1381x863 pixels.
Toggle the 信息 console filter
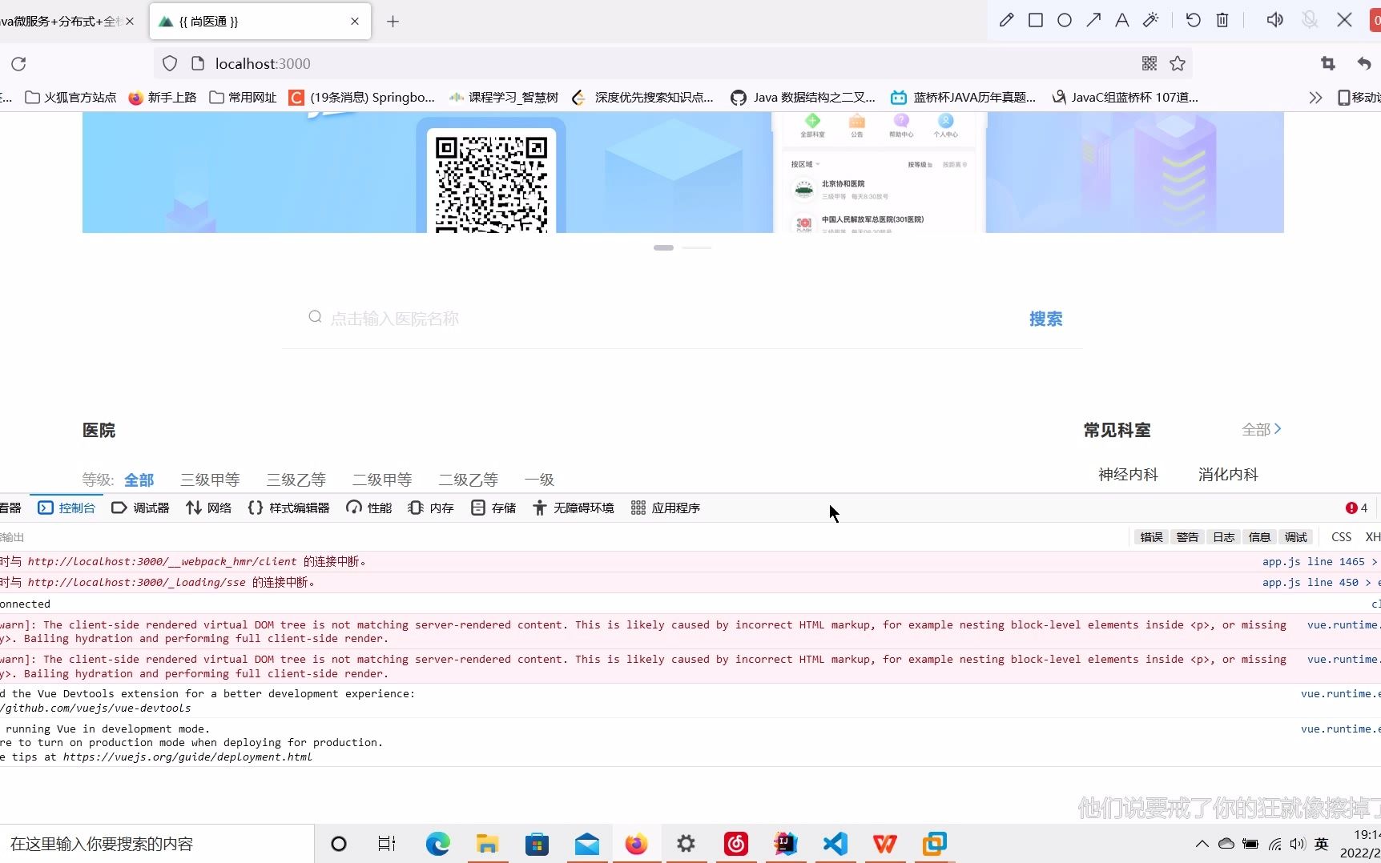(1259, 537)
